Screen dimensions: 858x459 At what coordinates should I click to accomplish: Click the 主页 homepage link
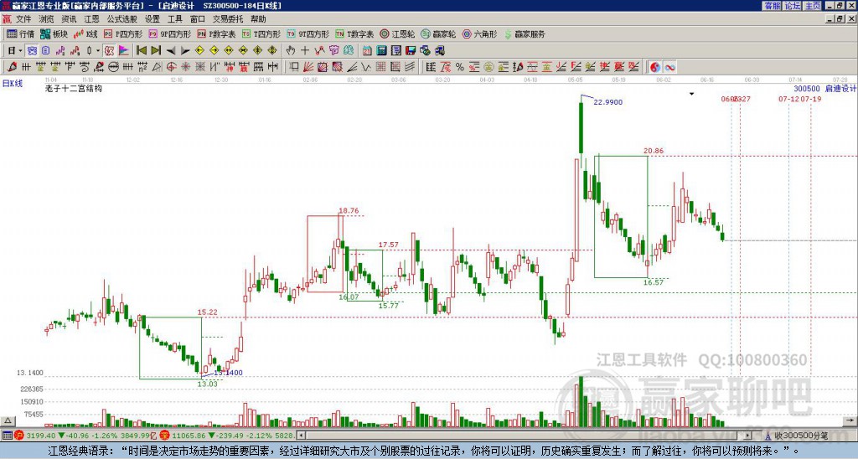coord(812,6)
